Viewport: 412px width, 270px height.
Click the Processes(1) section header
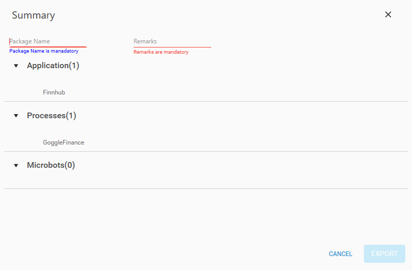51,116
